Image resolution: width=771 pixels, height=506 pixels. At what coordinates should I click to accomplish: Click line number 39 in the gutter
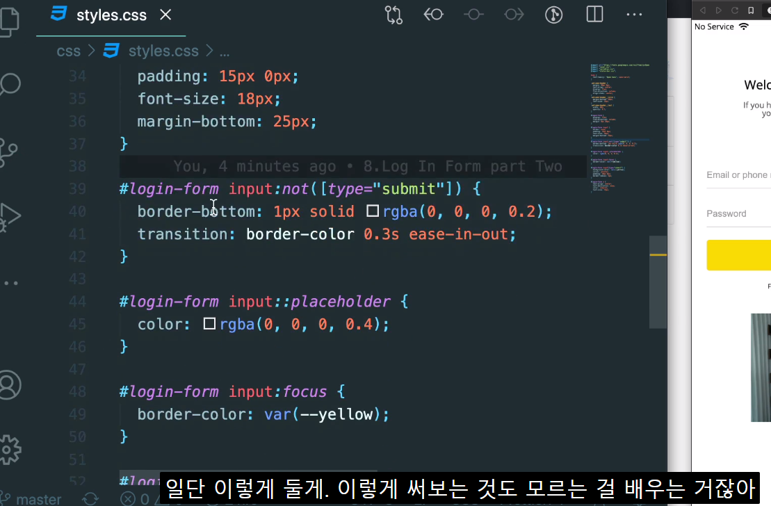[77, 189]
